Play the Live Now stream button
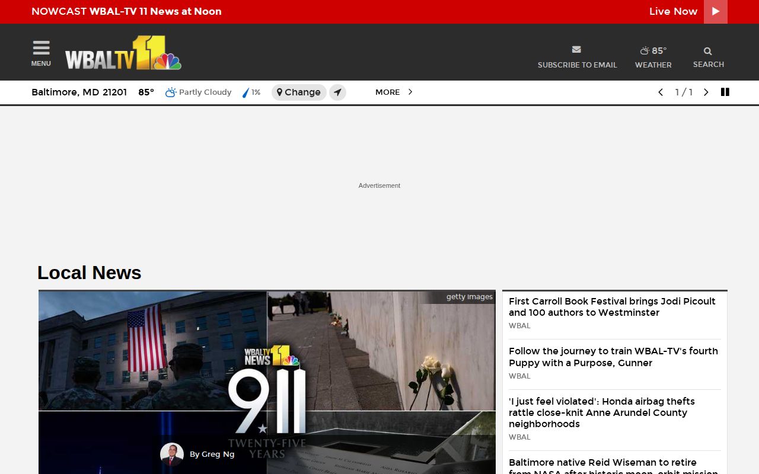Screen dimensions: 759x474 coord(715,11)
